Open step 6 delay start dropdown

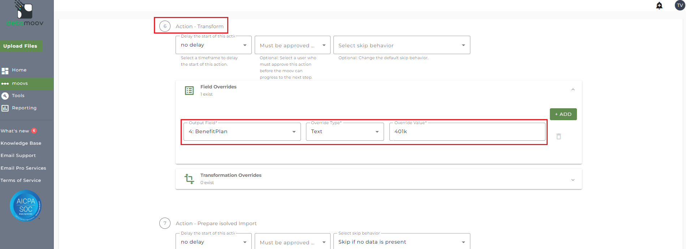coord(213,45)
